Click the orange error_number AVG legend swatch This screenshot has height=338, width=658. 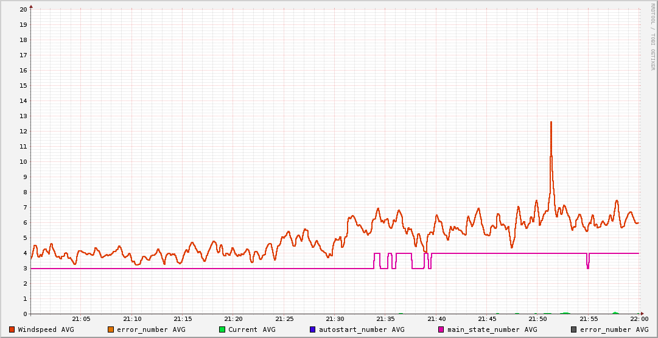click(x=111, y=329)
